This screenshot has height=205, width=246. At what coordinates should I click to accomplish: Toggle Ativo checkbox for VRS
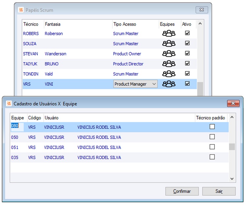[187, 84]
